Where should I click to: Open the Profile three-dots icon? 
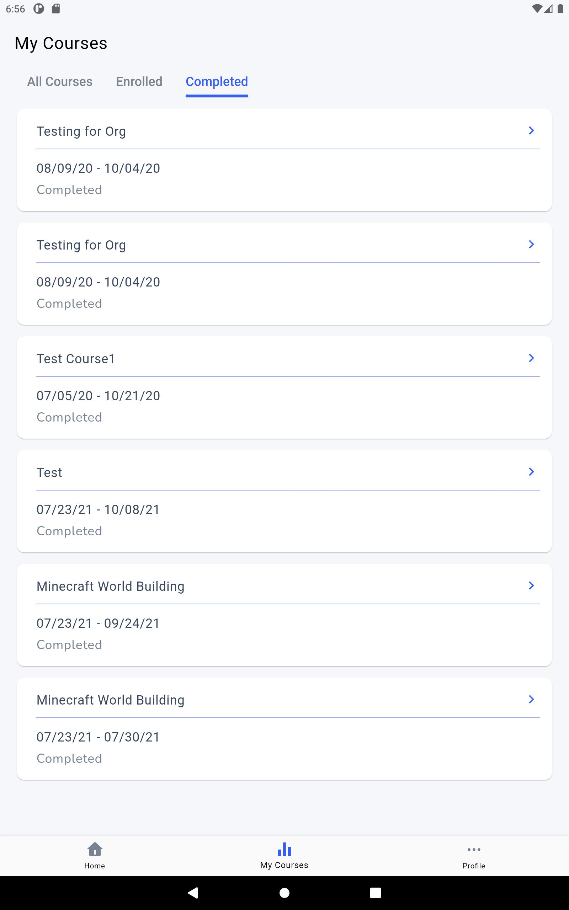click(x=474, y=850)
